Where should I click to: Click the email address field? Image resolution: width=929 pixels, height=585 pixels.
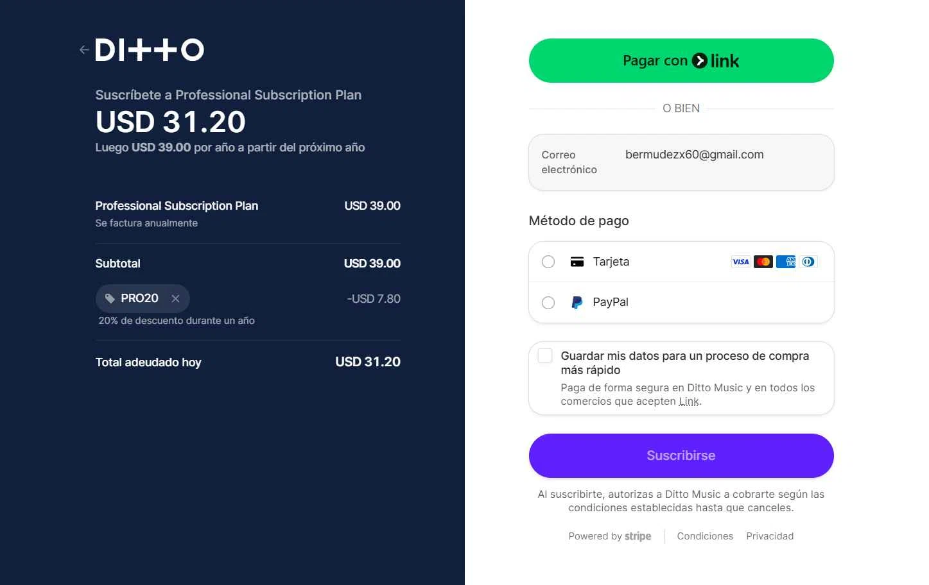[681, 162]
